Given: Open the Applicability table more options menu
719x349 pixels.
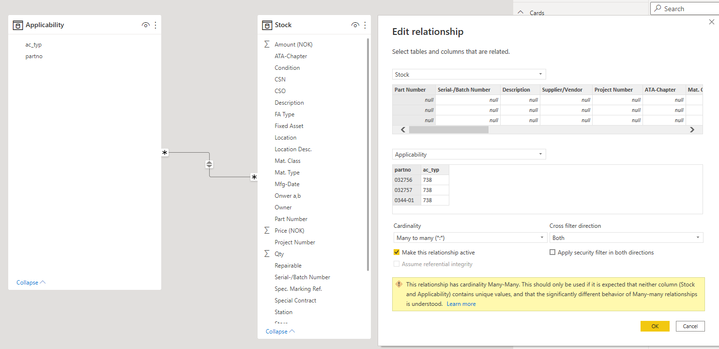Looking at the screenshot, I should pyautogui.click(x=155, y=25).
